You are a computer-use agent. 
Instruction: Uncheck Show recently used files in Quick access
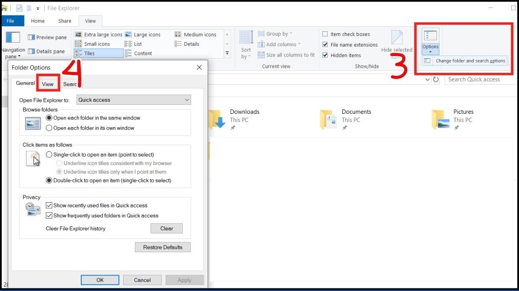49,205
